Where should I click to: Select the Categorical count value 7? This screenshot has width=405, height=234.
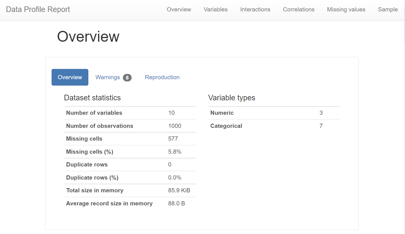tap(321, 126)
